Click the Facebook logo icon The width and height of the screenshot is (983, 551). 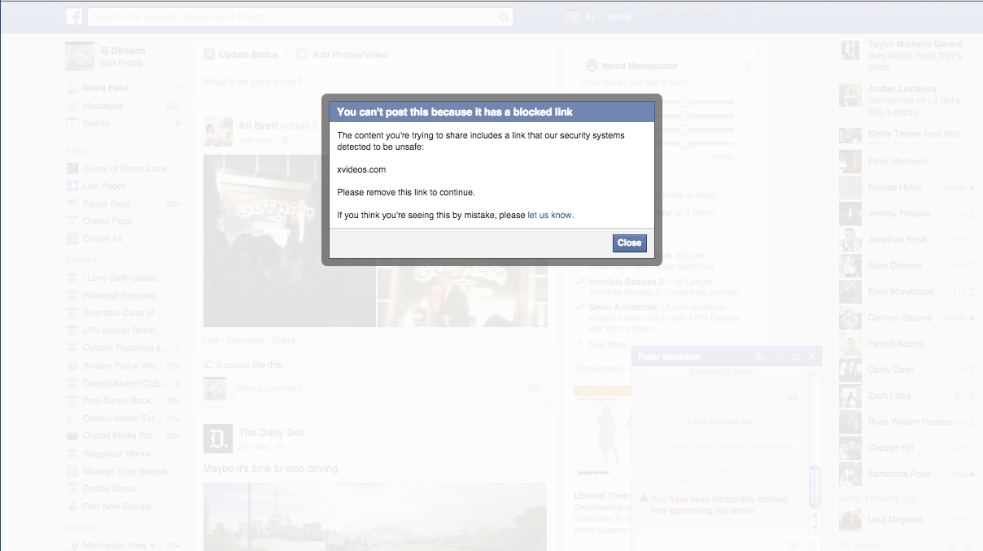tap(75, 16)
